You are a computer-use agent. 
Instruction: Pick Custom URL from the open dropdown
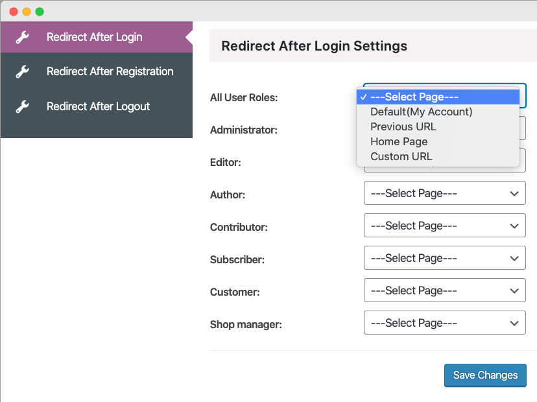401,156
